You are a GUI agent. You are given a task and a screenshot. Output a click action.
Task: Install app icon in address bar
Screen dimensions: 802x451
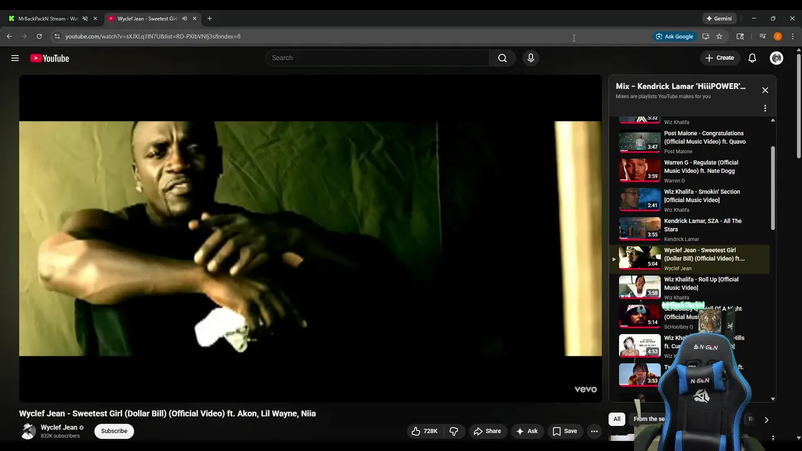706,36
